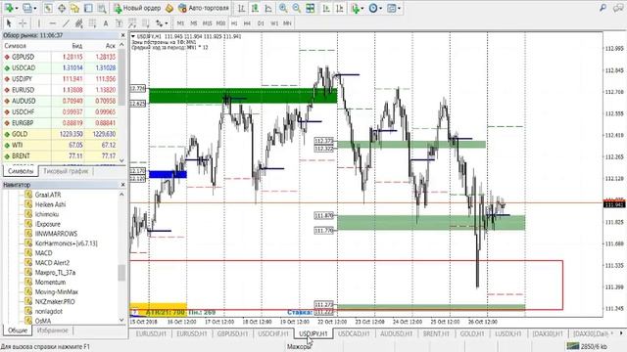Open the Избранное navigator tab
This screenshot has height=352, width=627.
tap(52, 330)
